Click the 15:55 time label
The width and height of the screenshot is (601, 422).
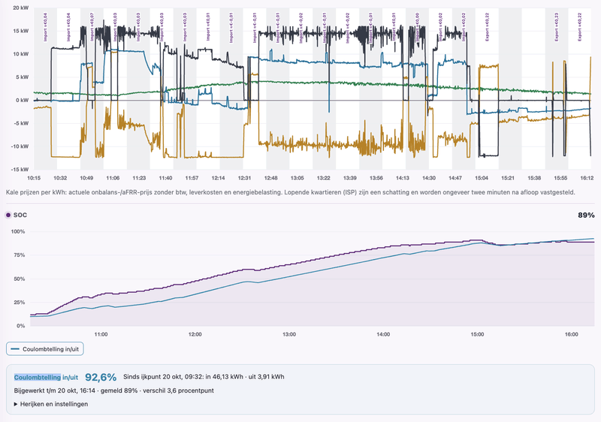tap(560, 178)
